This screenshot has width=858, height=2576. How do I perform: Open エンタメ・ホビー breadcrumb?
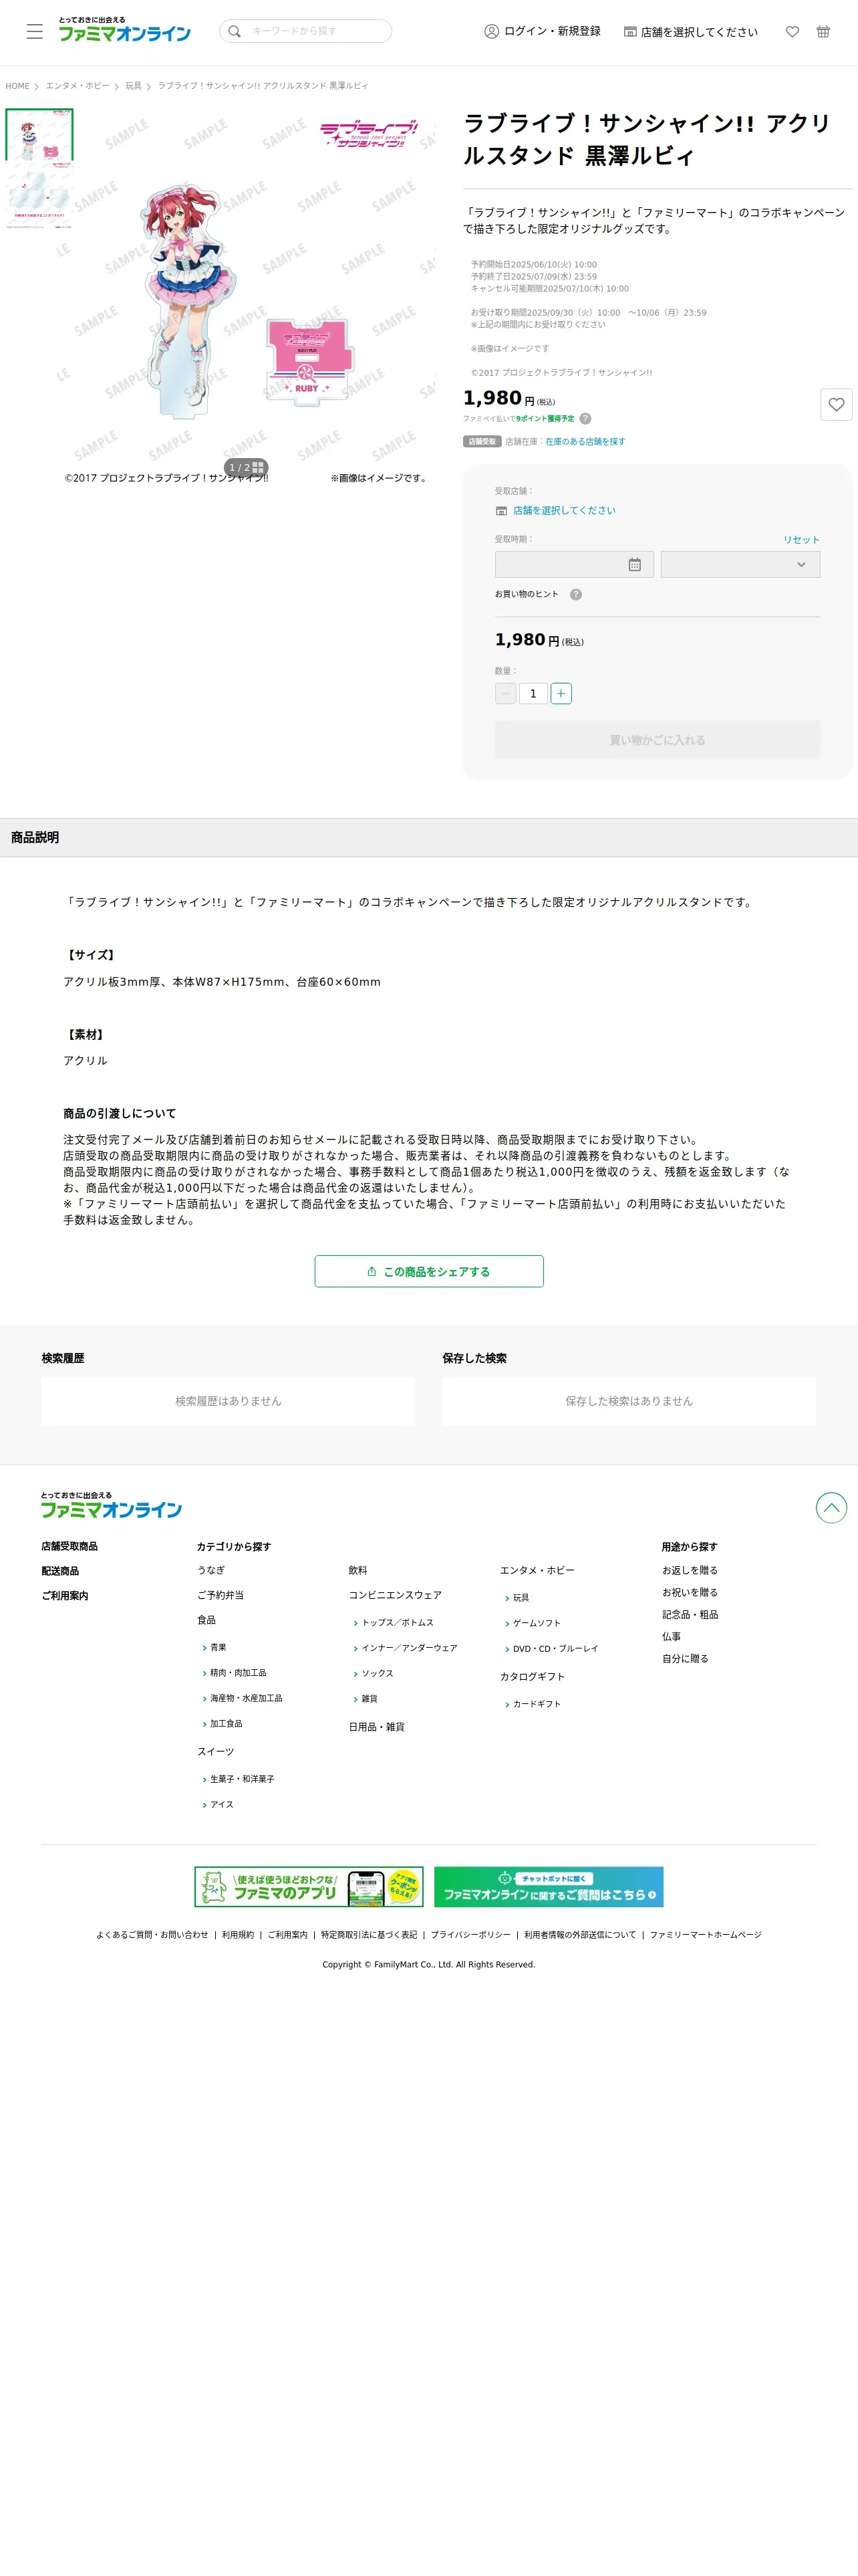(x=77, y=86)
